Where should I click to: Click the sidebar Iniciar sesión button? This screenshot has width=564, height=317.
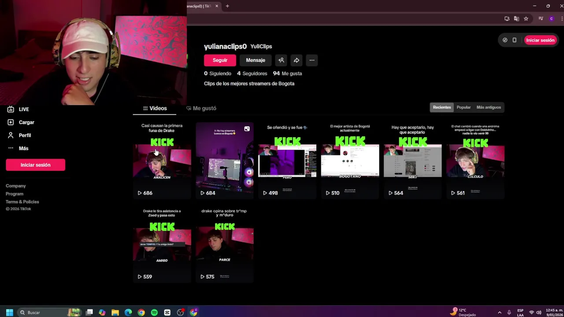point(35,165)
